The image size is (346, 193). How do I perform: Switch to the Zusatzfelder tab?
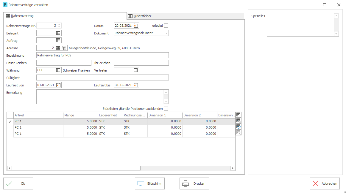point(186,16)
